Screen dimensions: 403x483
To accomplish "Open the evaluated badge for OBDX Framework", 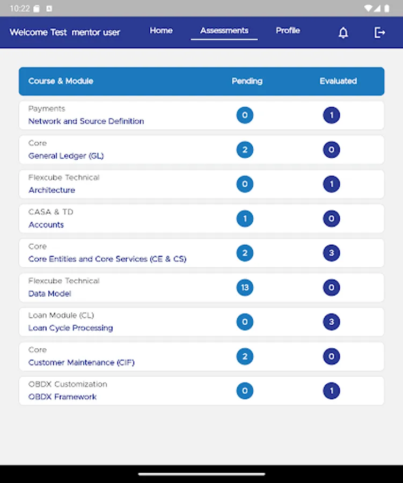I will pos(331,391).
